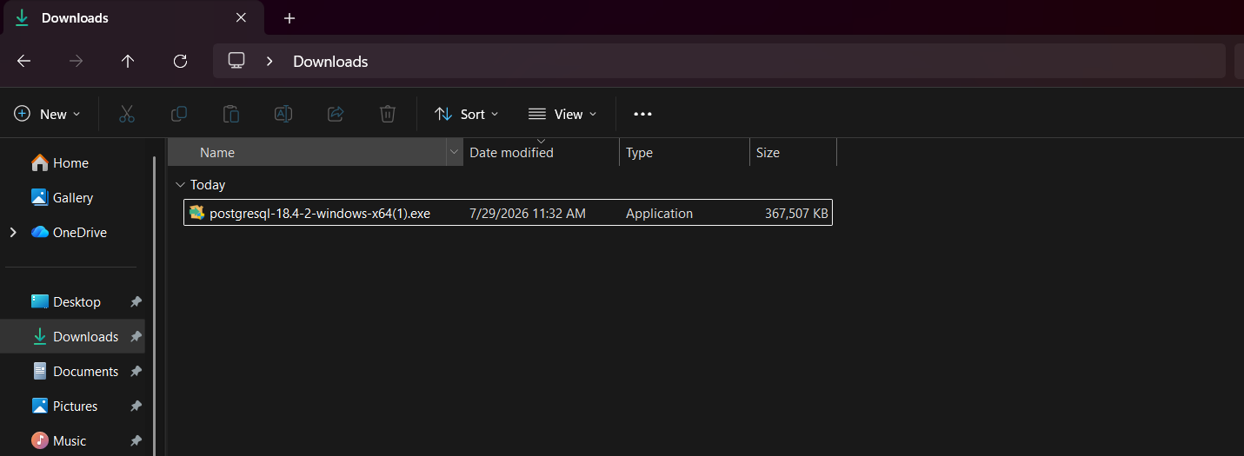Open the New item dropdown
The image size is (1244, 456).
click(x=48, y=114)
